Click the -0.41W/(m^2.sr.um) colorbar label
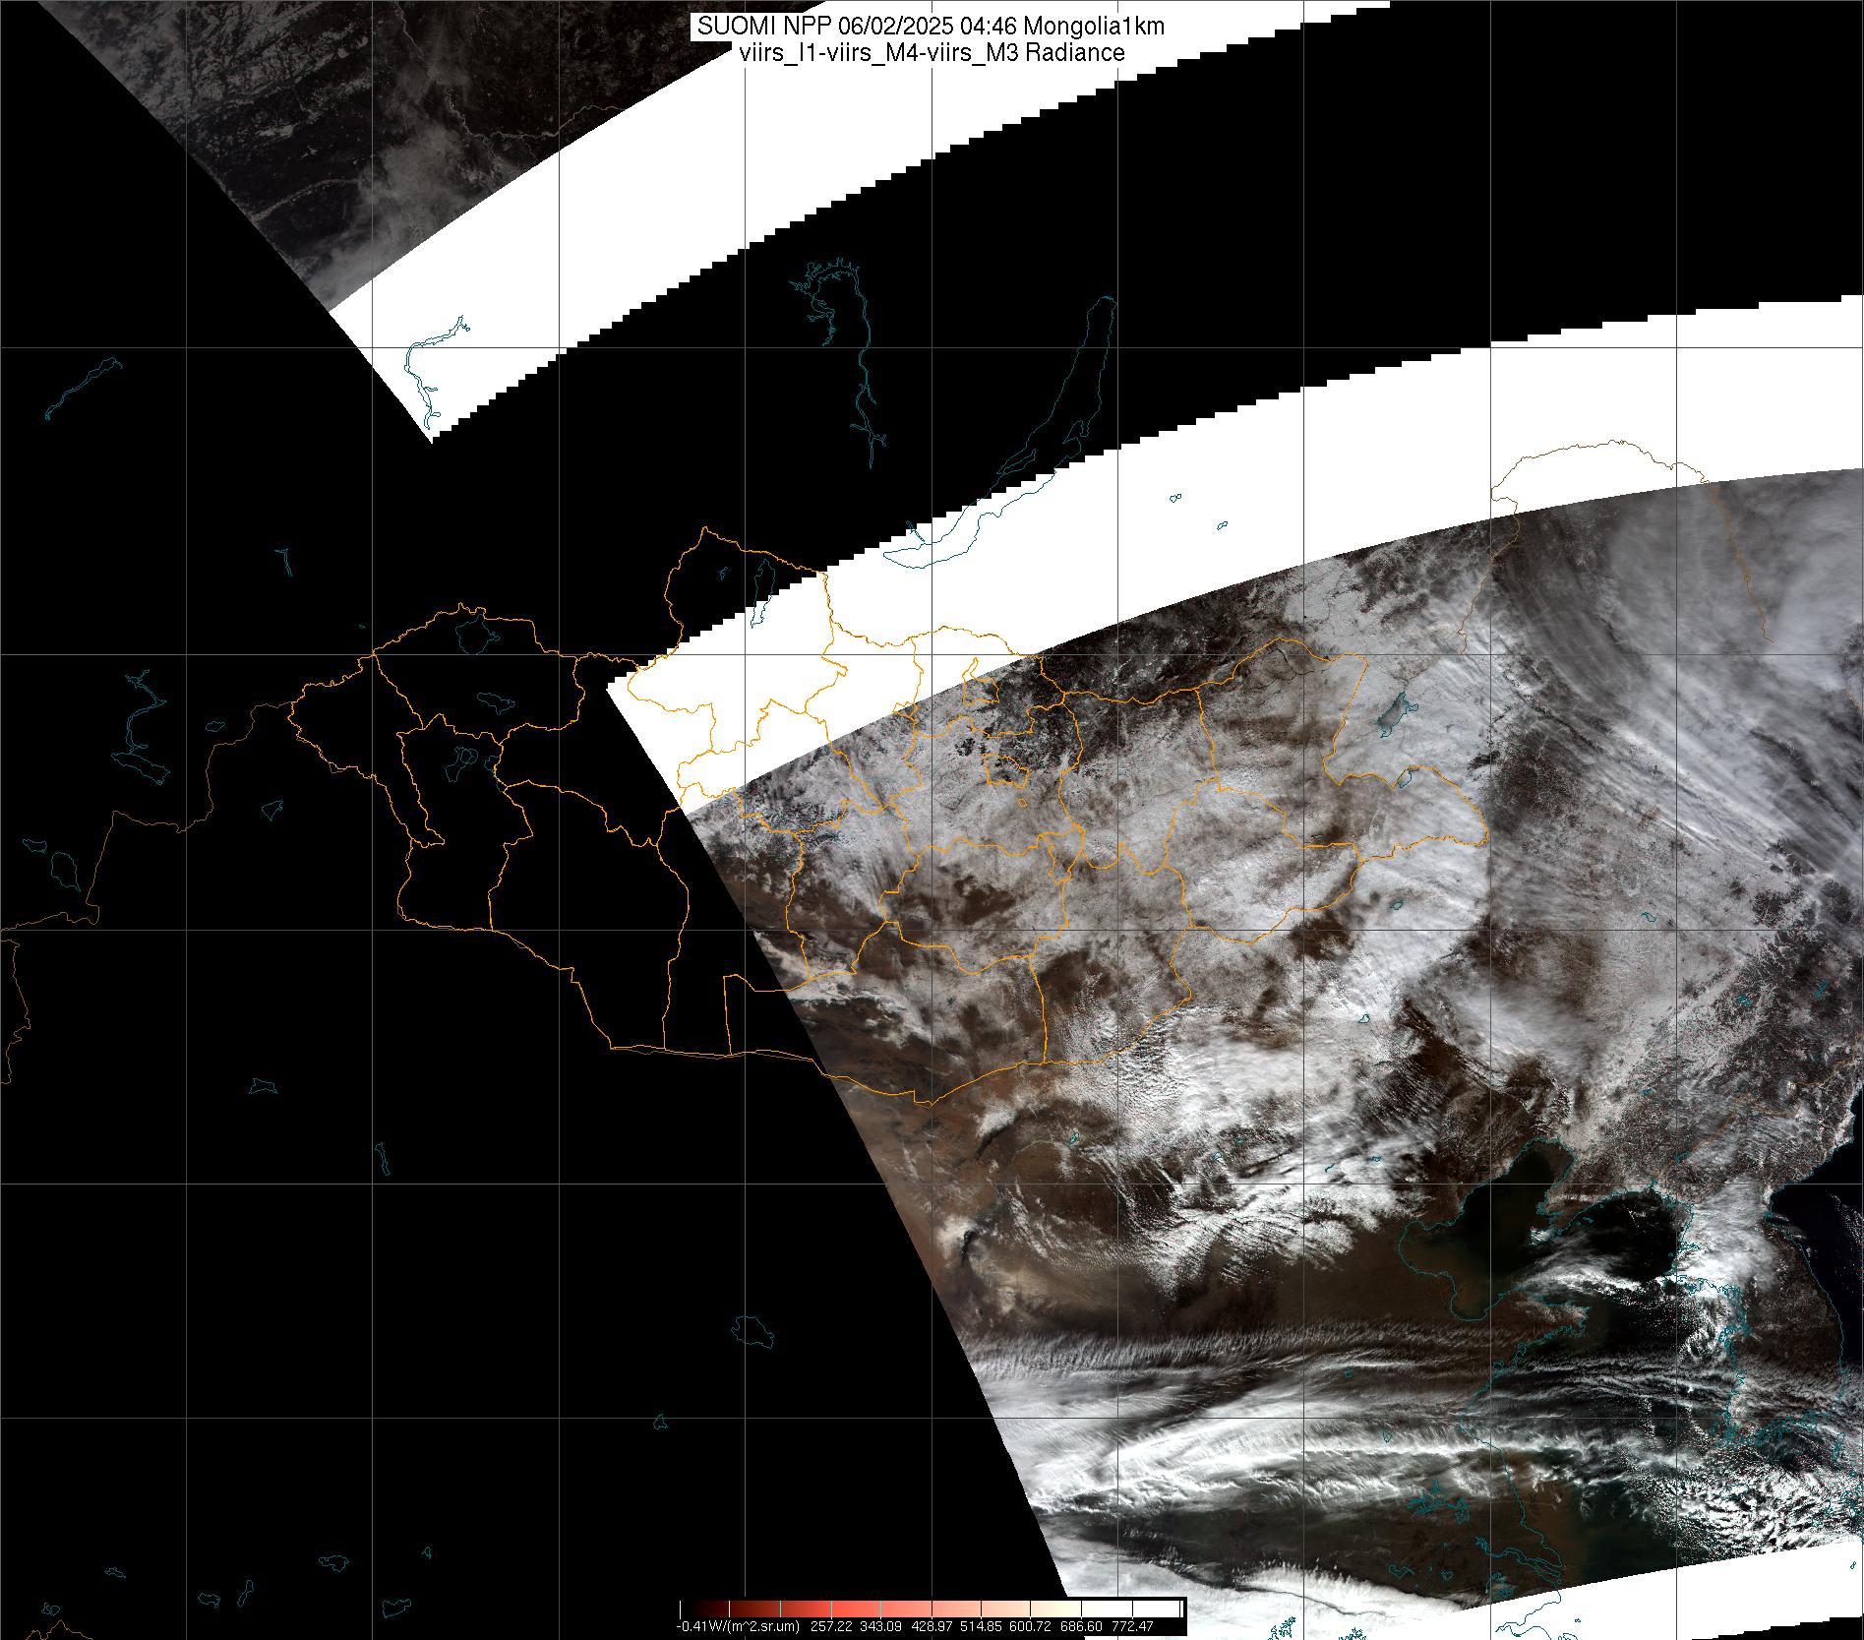 [x=738, y=1626]
